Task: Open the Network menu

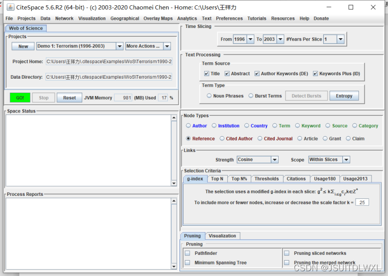Action: click(64, 18)
